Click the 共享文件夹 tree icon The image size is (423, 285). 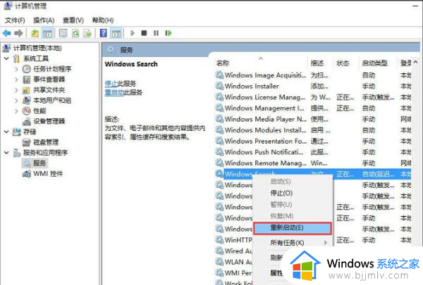(27, 90)
